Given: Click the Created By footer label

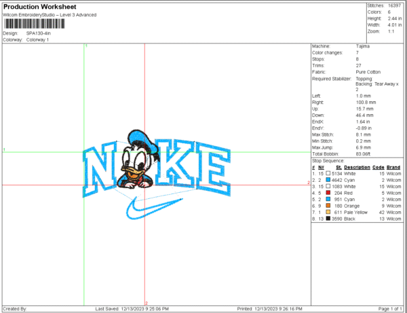Looking at the screenshot, I should [x=15, y=309].
